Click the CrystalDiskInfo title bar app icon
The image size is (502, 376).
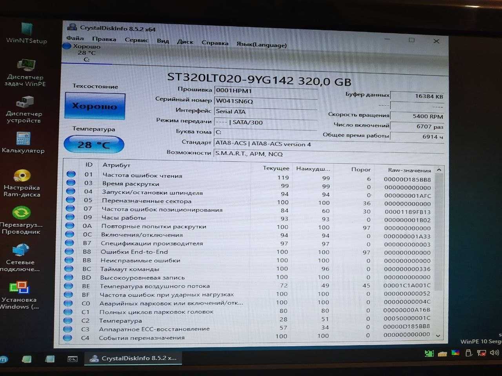coord(72,27)
